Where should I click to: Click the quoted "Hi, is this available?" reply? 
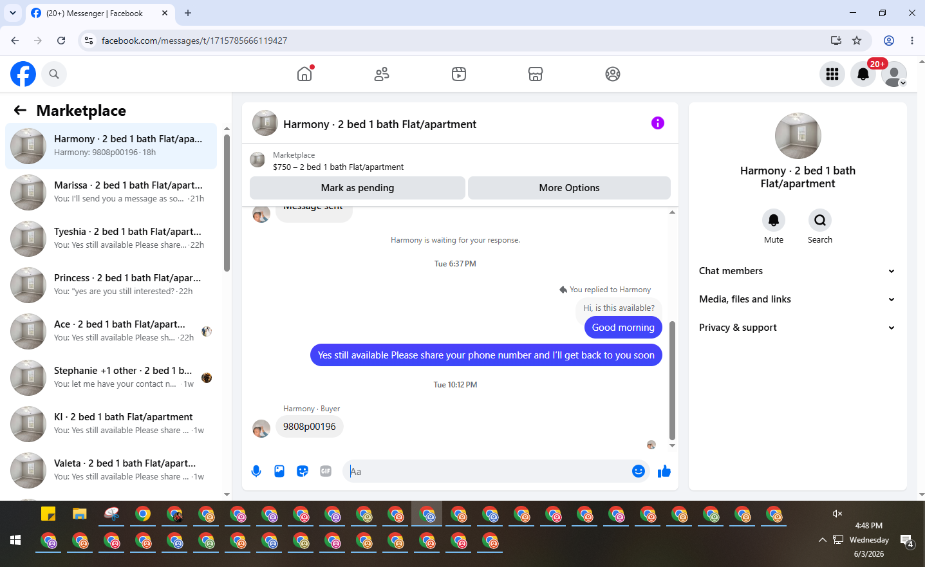[x=619, y=308]
